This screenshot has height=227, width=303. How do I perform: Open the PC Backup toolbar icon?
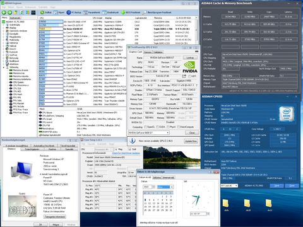coord(69,13)
